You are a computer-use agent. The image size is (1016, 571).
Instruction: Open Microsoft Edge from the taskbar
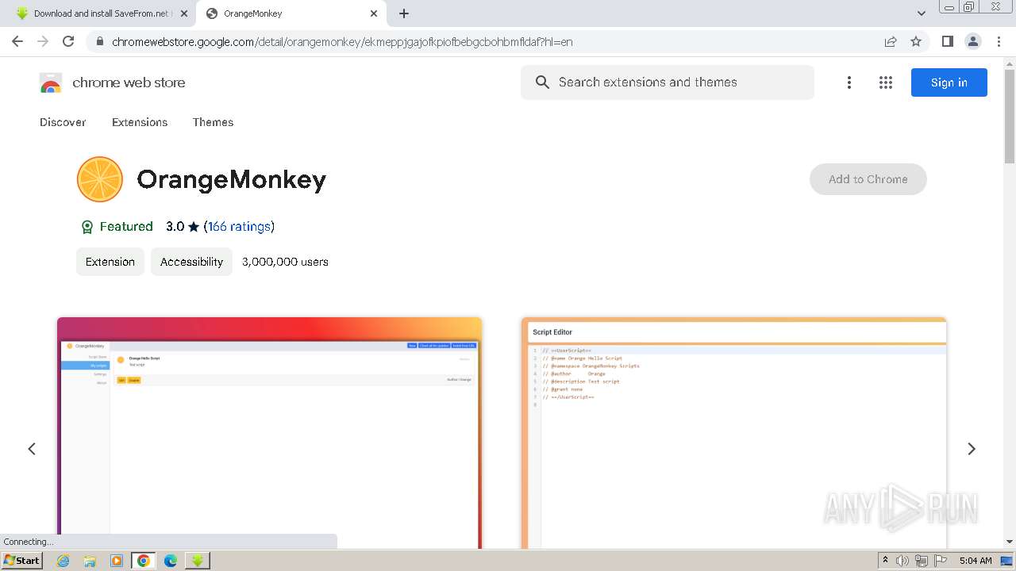(171, 560)
